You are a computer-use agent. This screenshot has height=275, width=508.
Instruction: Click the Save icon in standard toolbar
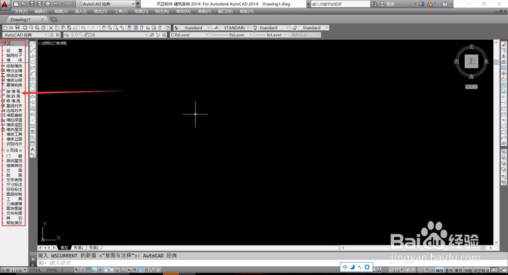[17, 28]
